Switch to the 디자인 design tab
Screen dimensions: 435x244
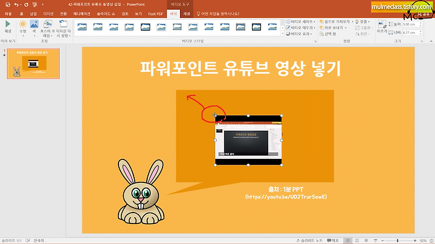[48, 14]
